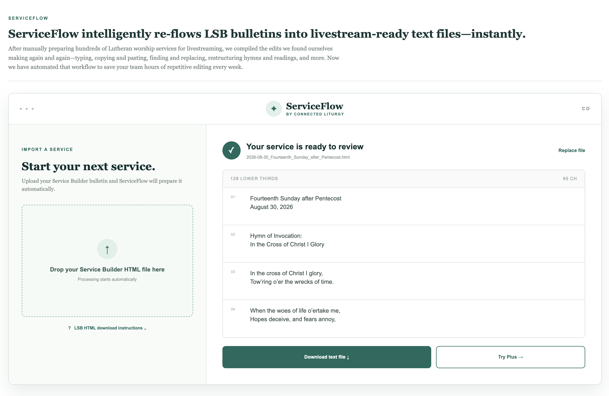Click the green checkmark ready icon

(232, 150)
